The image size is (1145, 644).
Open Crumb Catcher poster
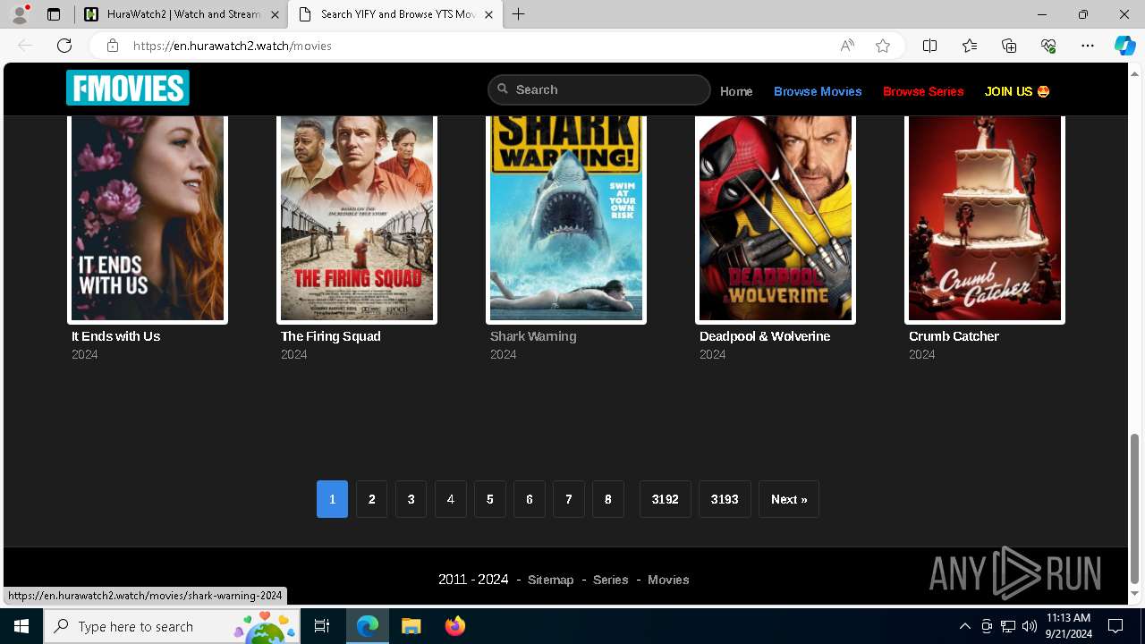985,218
